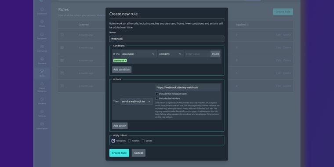The width and height of the screenshot is (334, 167).
Task: Open the Dashboard page from the sidebar
Action: pos(42,11)
